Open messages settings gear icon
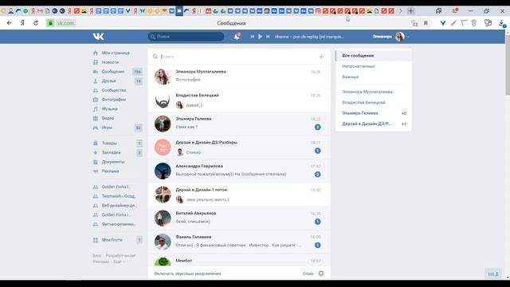510x287 pixels. 321,273
